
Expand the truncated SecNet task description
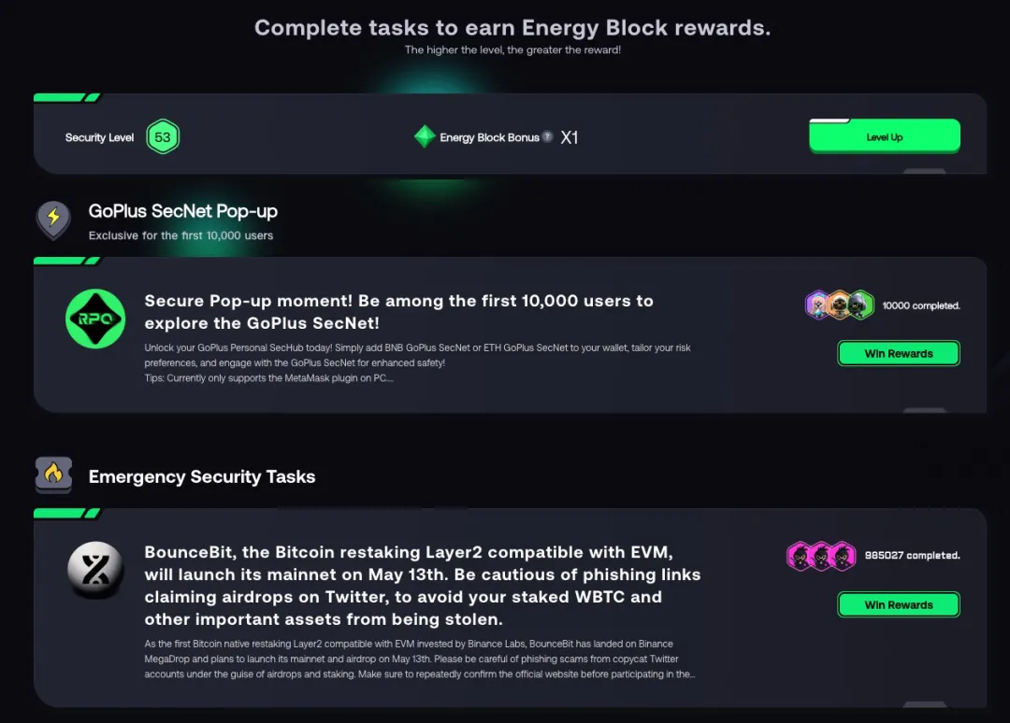click(x=418, y=363)
